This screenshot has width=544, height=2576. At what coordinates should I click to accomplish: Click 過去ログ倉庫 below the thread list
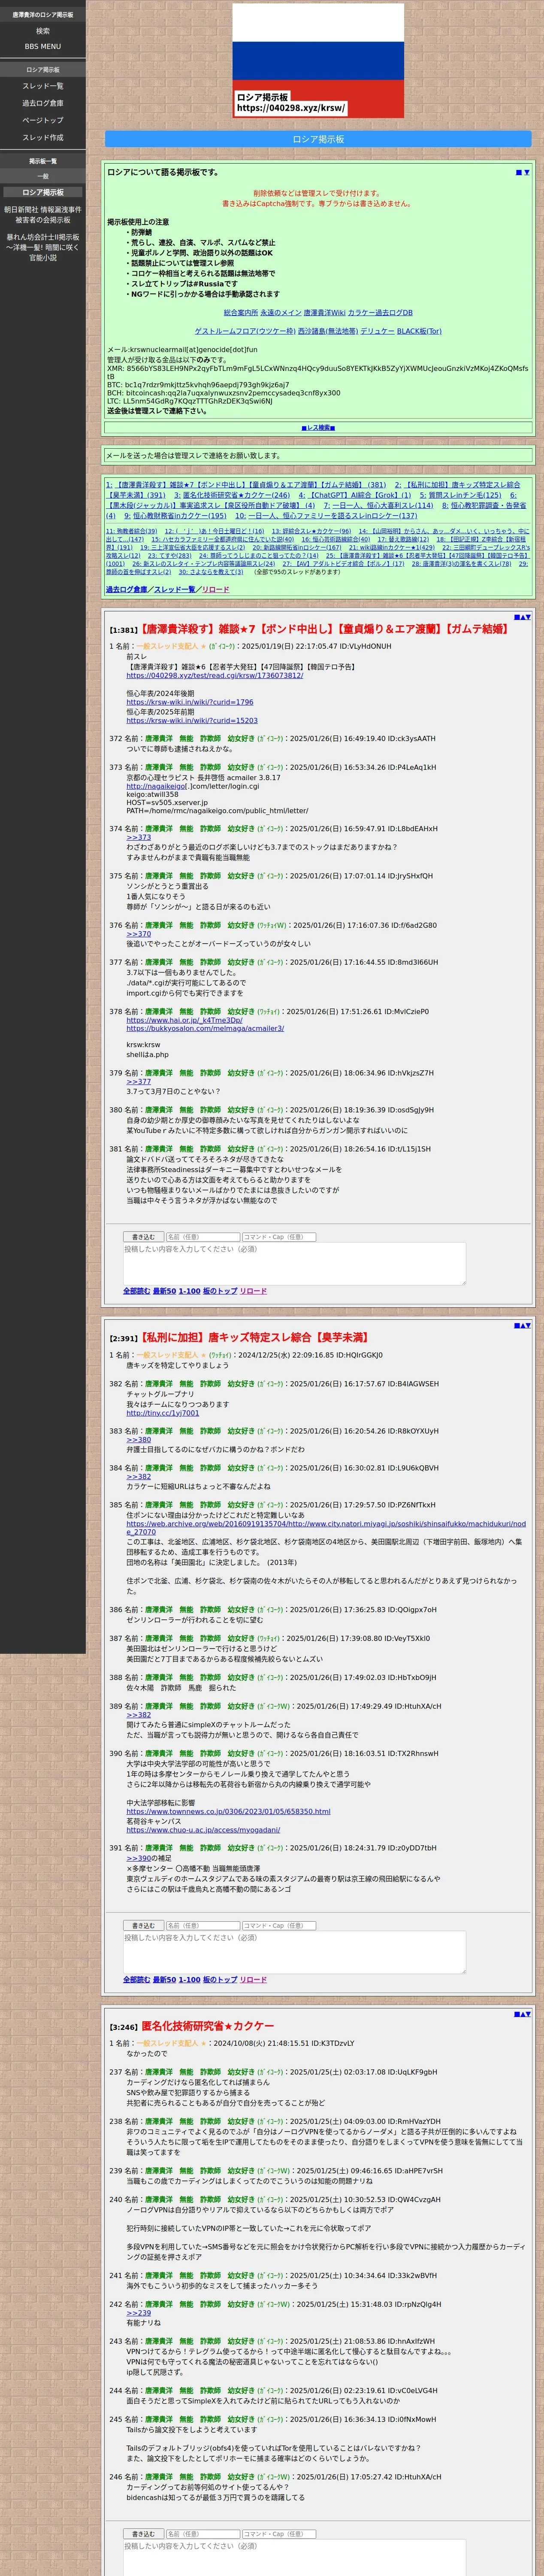(x=126, y=590)
